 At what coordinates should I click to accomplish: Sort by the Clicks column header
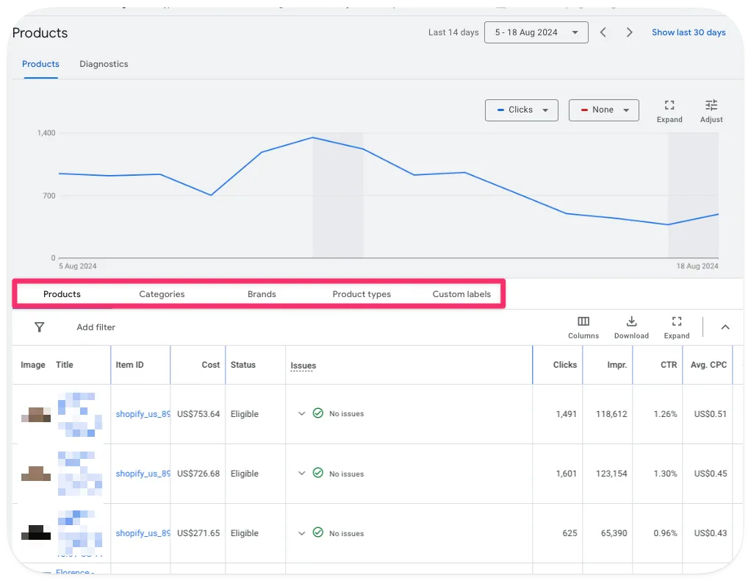pyautogui.click(x=564, y=365)
